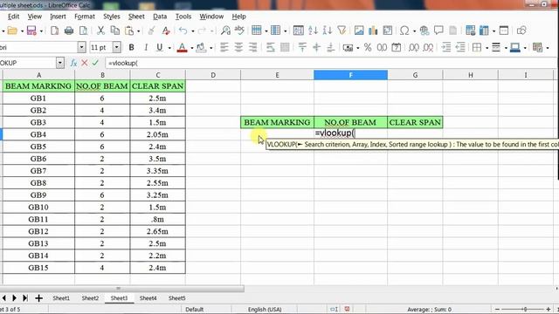Click the add new sheet plus button
The width and height of the screenshot is (559, 314).
coord(38,298)
